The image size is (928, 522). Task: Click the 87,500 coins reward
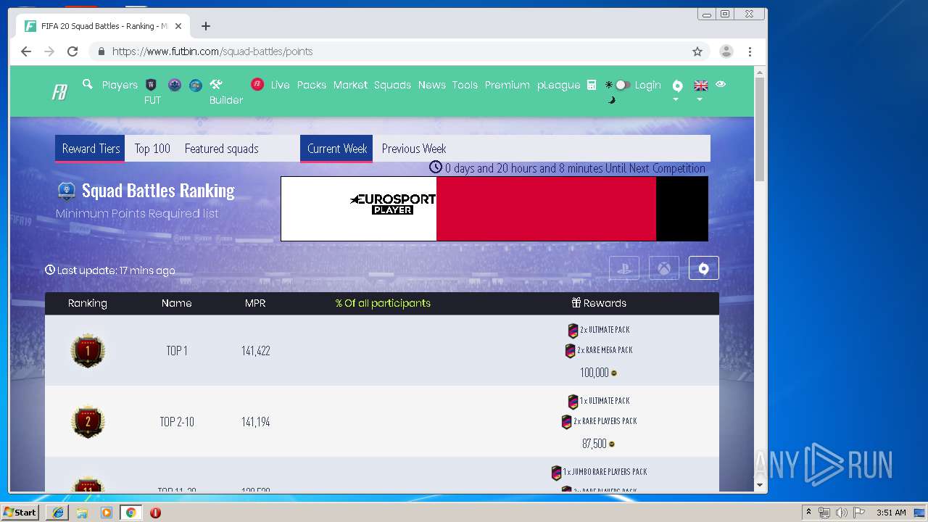click(x=598, y=444)
